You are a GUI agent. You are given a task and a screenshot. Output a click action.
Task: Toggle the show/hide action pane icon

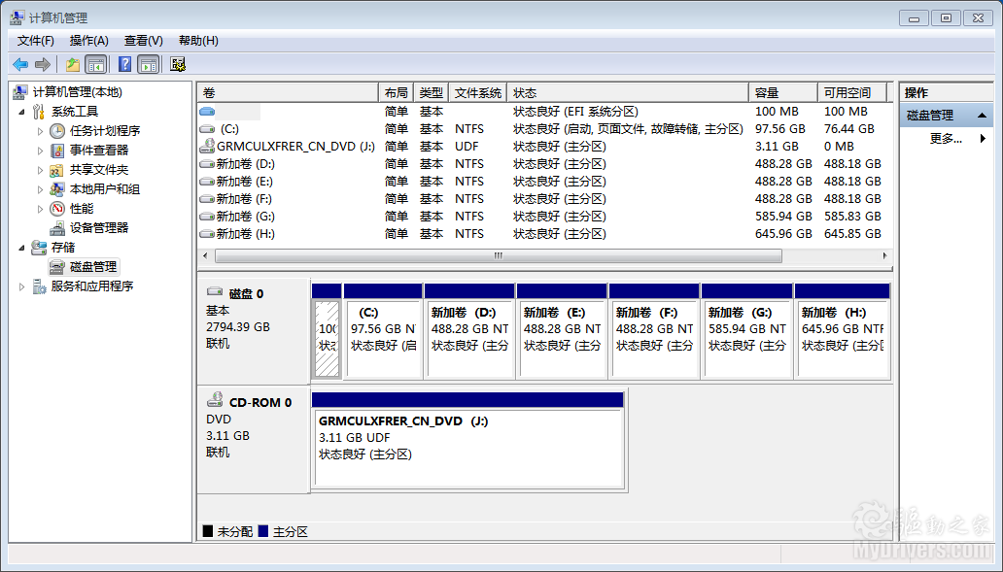[148, 64]
